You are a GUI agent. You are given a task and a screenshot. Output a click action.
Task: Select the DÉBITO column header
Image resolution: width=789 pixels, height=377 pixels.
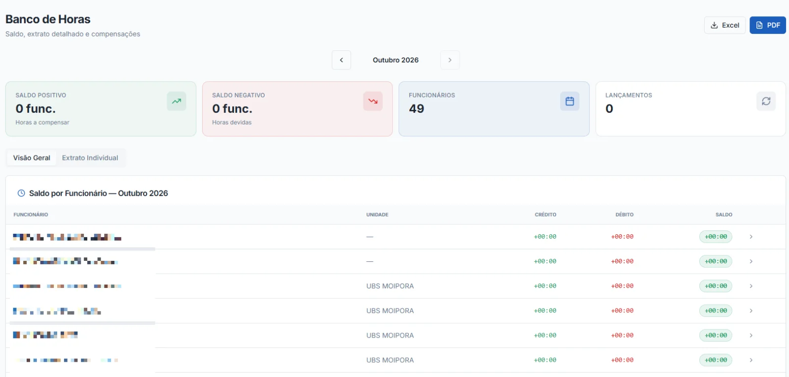point(624,215)
